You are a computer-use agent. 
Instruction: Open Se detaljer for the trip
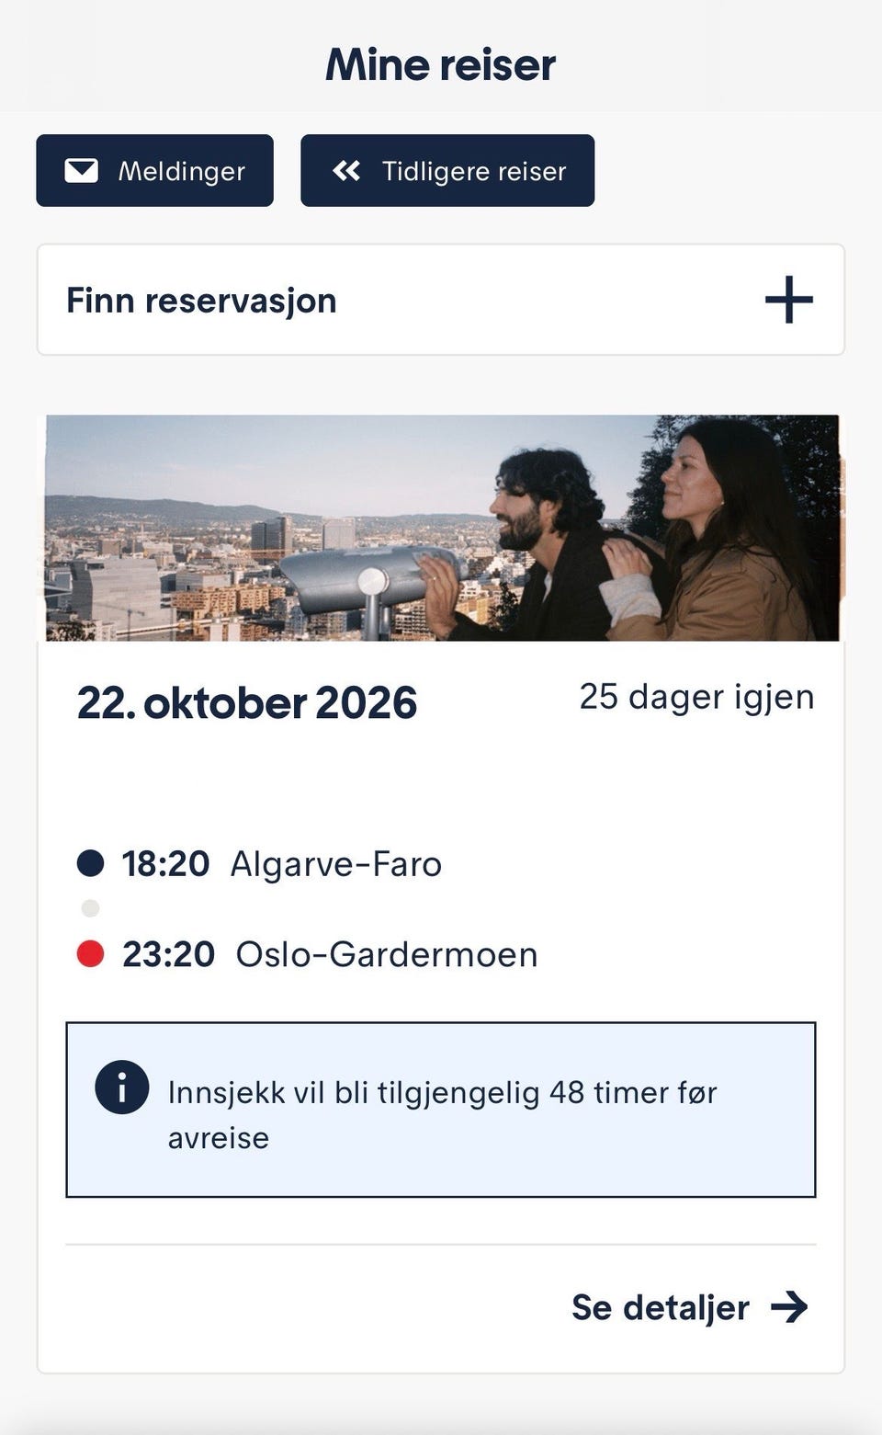tap(690, 1306)
